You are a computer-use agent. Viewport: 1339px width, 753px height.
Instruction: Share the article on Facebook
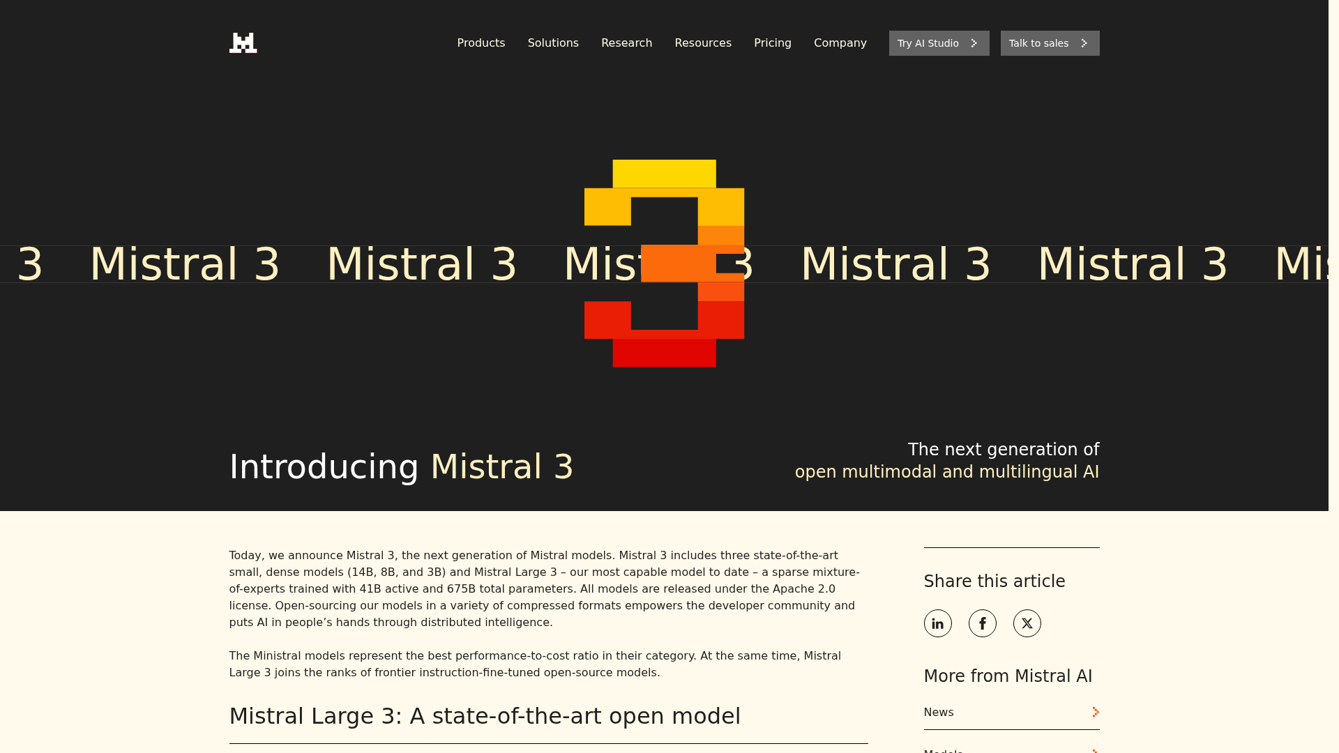[x=983, y=623]
